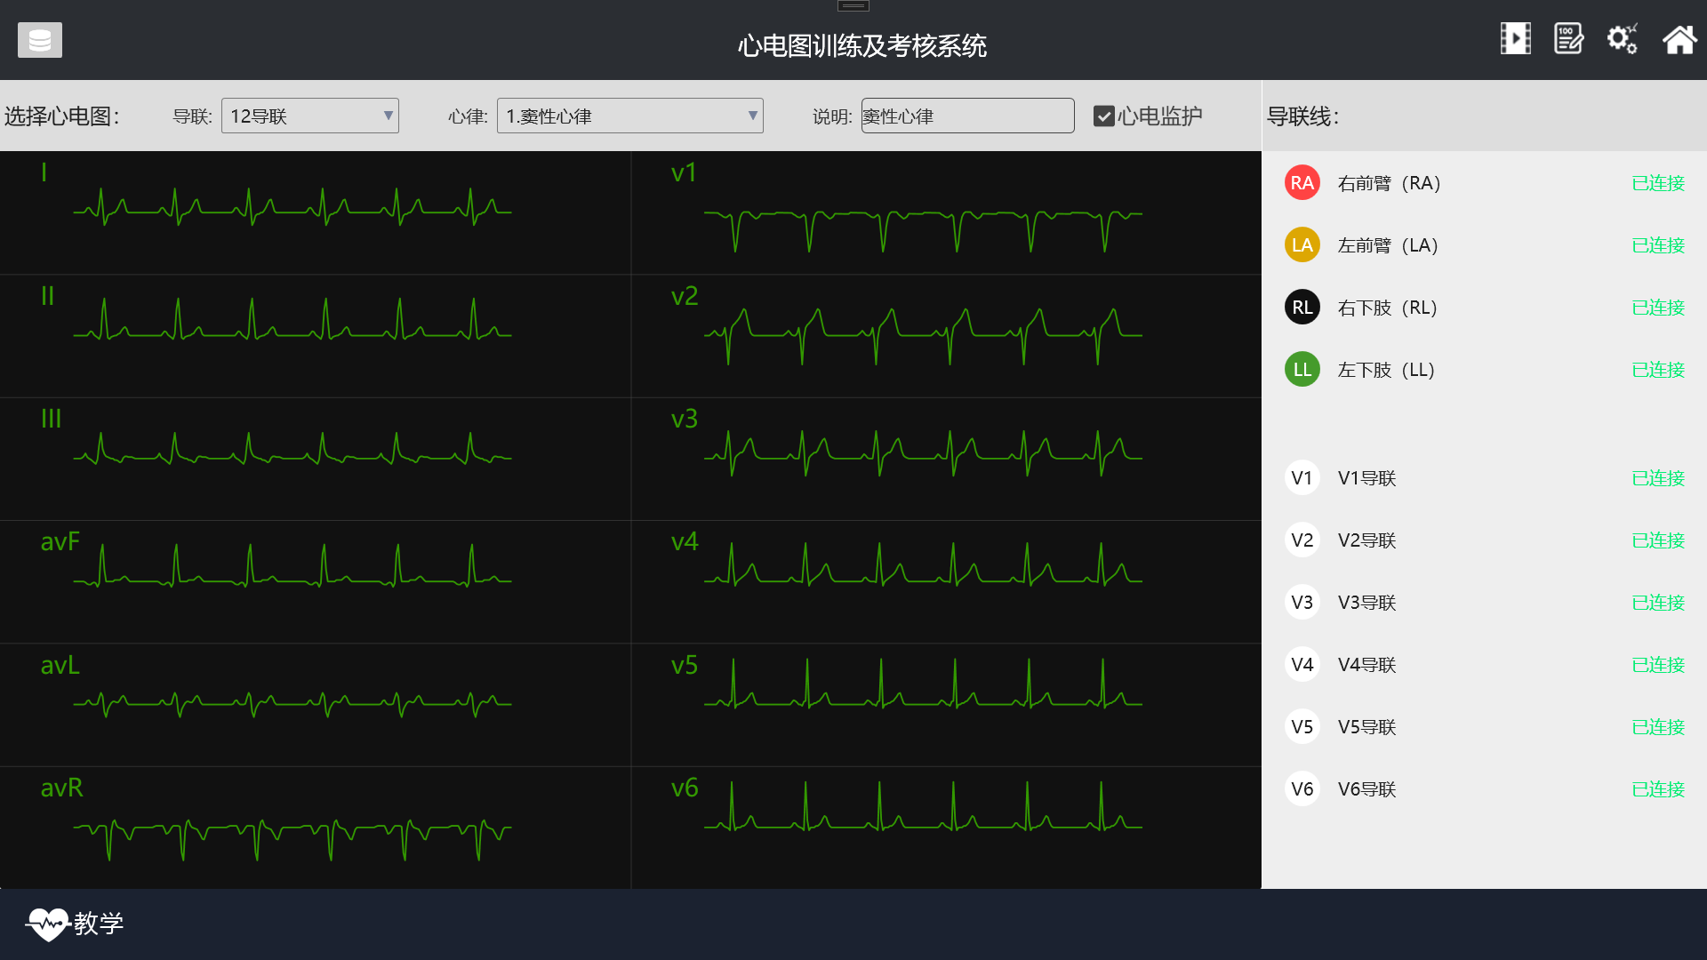
Task: Click the heart-beat teaching logo at bottom-left
Action: (x=51, y=924)
